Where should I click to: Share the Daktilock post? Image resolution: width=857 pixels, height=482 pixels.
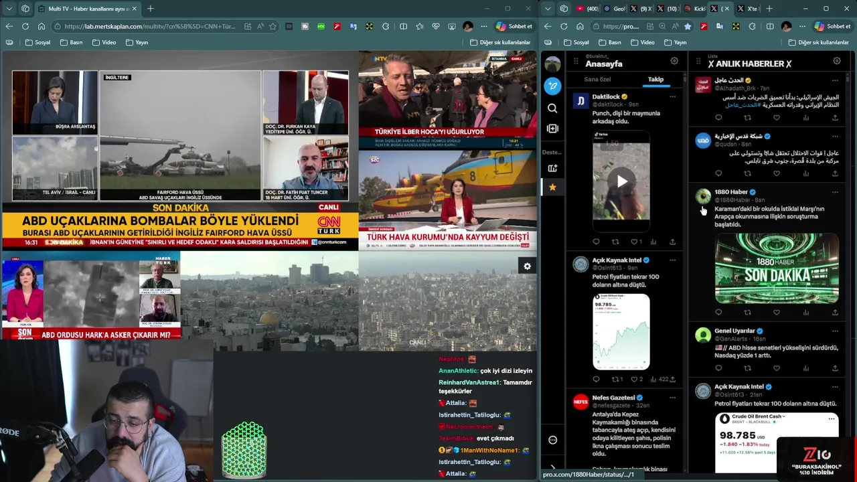672,242
